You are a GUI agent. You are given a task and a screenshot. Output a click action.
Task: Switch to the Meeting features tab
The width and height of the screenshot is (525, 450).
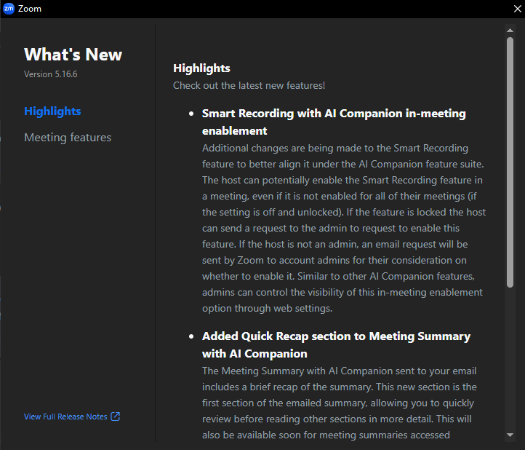click(68, 137)
